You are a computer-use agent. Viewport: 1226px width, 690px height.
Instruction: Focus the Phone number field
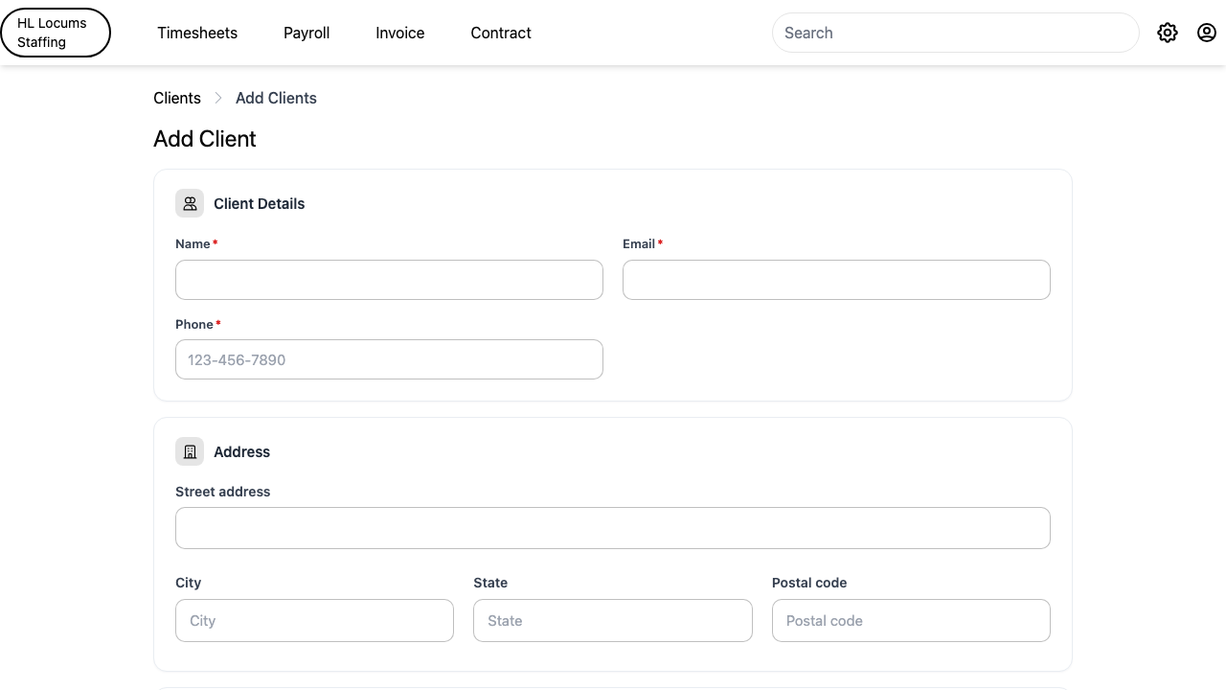(x=389, y=359)
